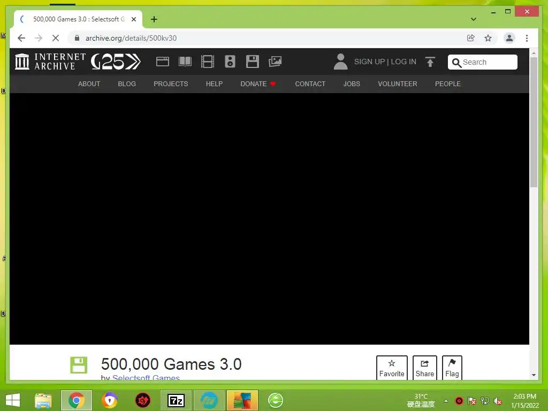Open File Explorer from taskbar
This screenshot has width=548, height=411.
[43, 400]
